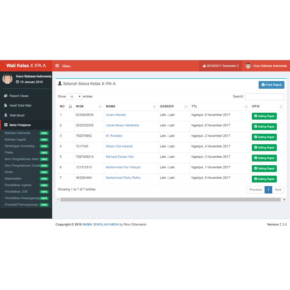Sort table by NISN column arrows
This screenshot has width=290, height=290.
pyautogui.click(x=100, y=106)
